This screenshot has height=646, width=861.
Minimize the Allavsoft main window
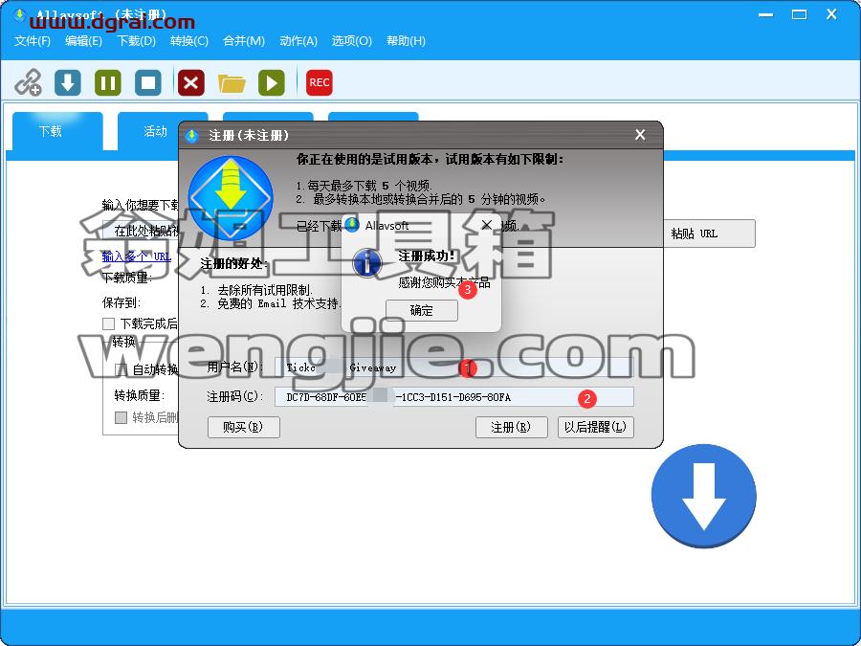point(765,14)
